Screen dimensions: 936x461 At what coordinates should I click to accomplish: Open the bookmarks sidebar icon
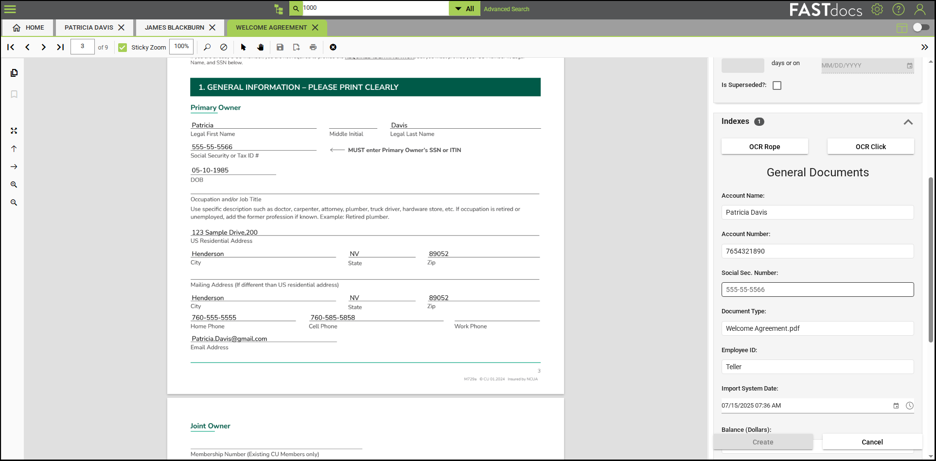click(14, 94)
